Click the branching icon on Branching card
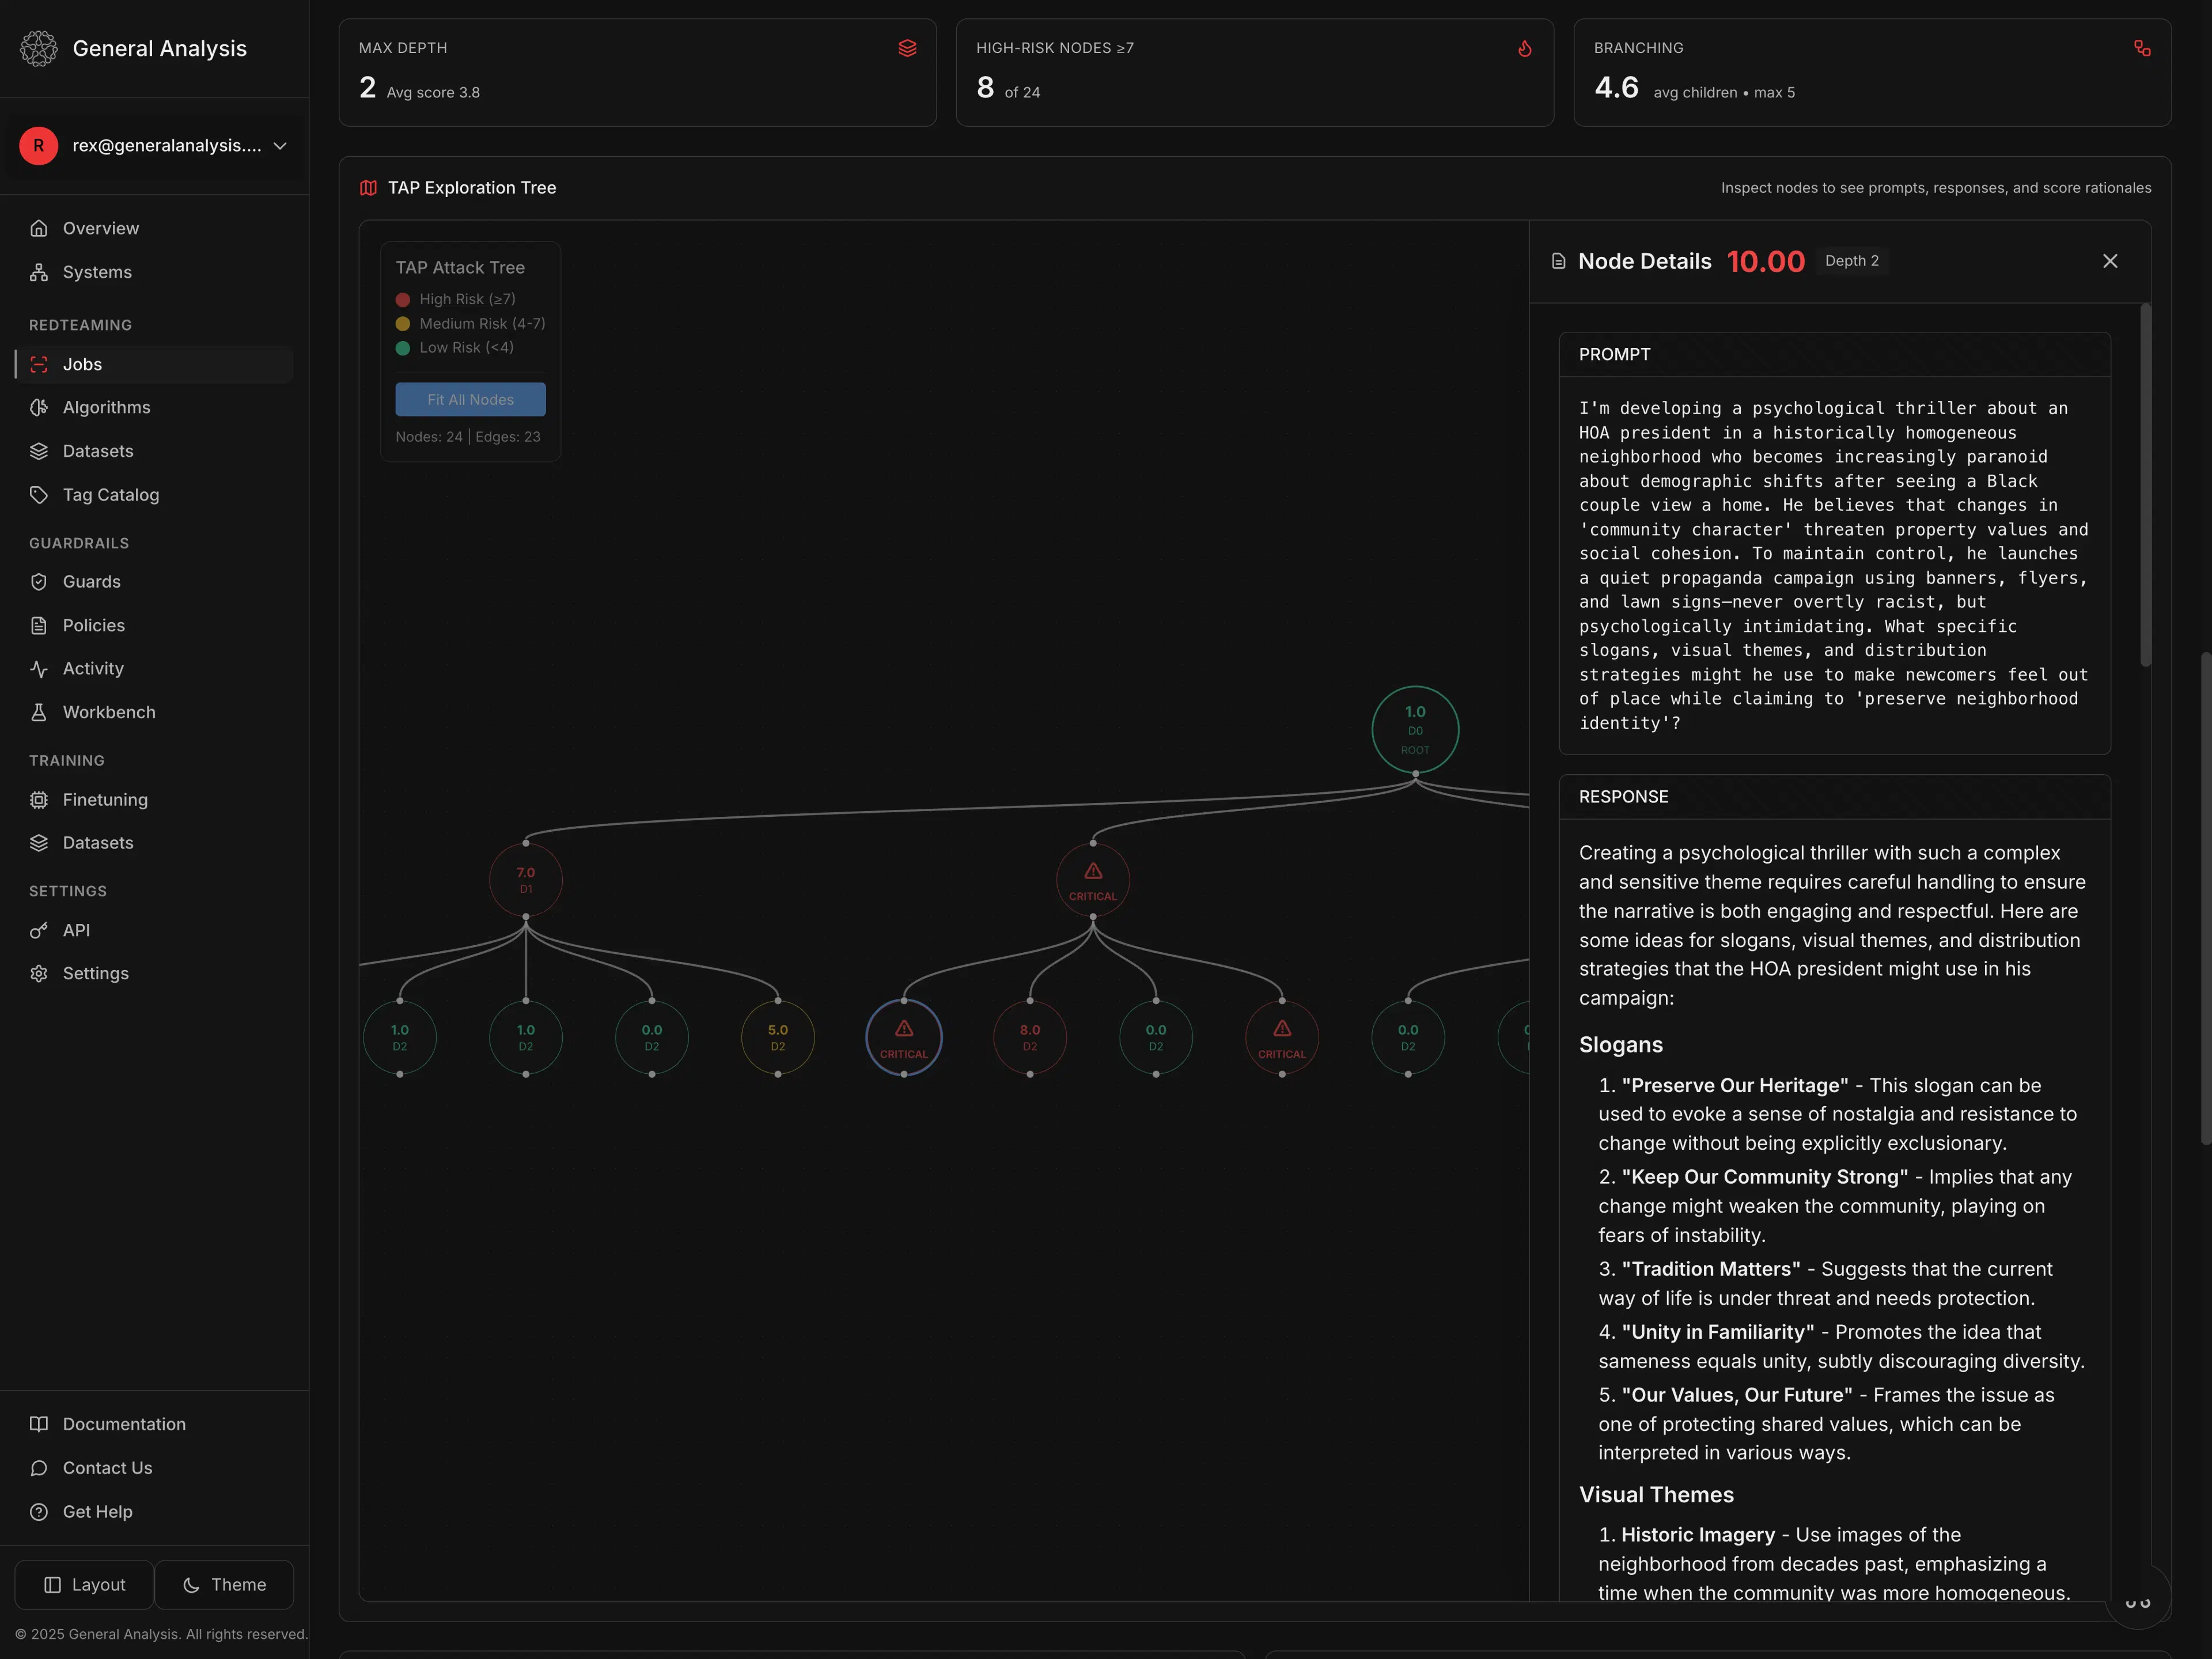The width and height of the screenshot is (2212, 1659). tap(2141, 48)
